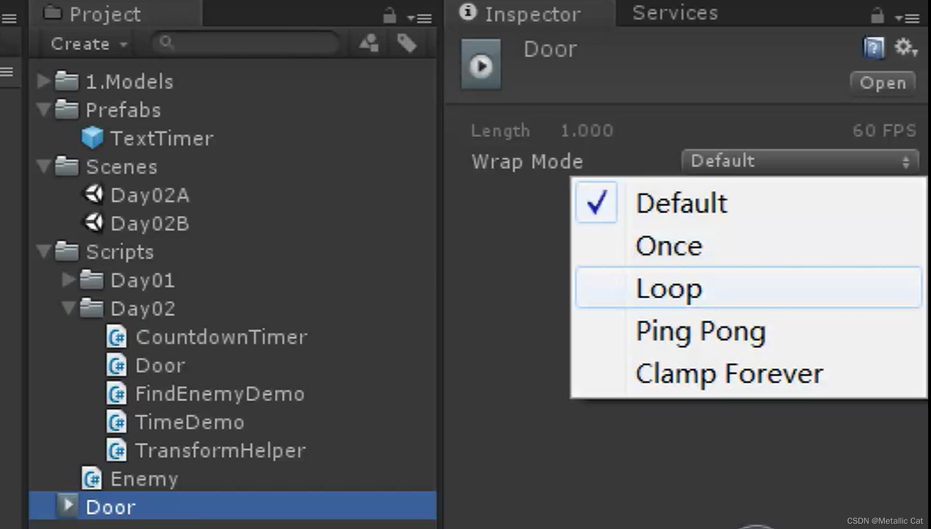Click the CountdownTimer script icon
Screen dimensions: 931x529
116,337
